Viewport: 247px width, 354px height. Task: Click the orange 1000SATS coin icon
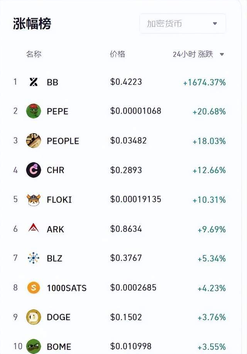(x=34, y=288)
